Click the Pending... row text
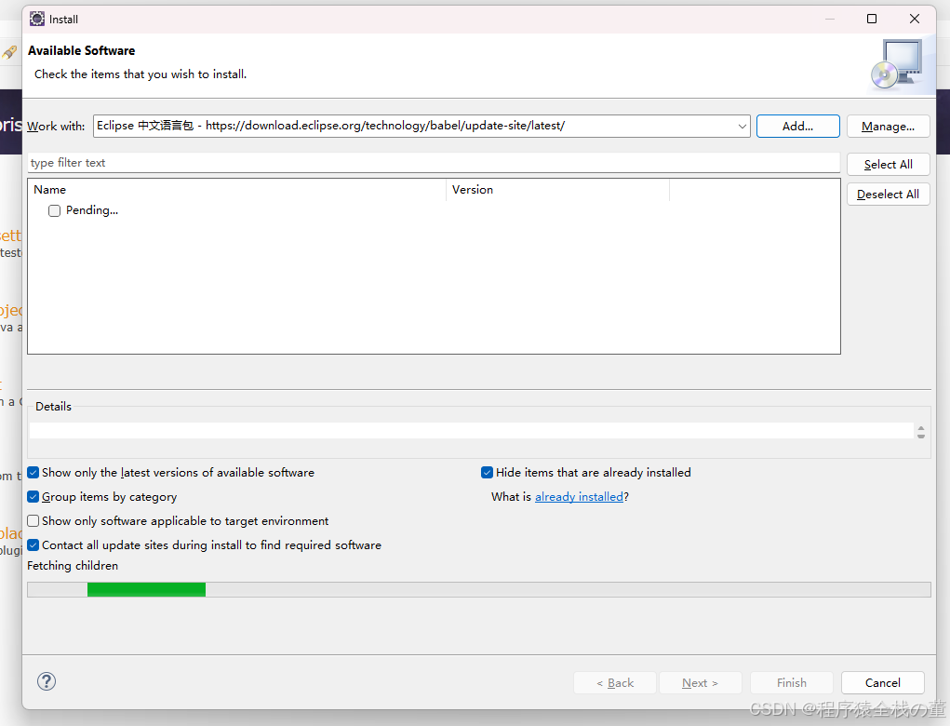This screenshot has width=950, height=726. (92, 210)
